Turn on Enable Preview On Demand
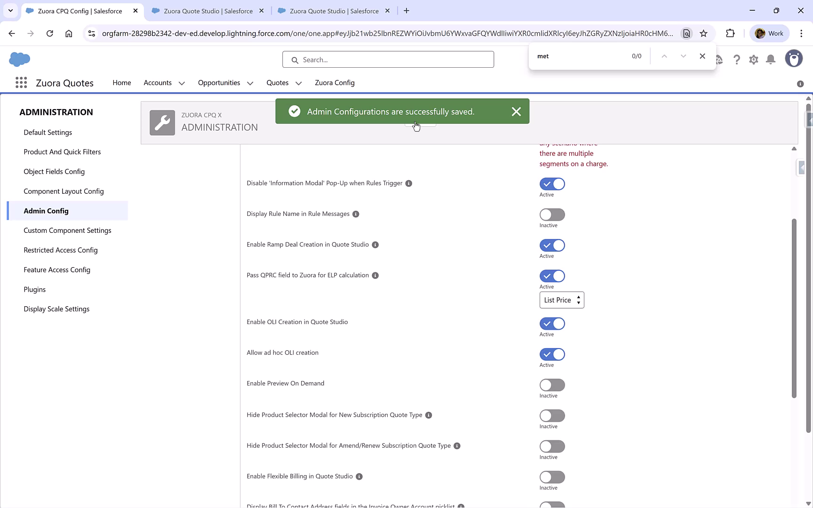813x508 pixels. tap(552, 385)
